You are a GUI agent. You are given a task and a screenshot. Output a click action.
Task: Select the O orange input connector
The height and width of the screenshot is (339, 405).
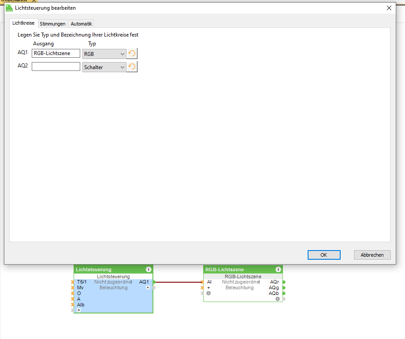pyautogui.click(x=73, y=293)
